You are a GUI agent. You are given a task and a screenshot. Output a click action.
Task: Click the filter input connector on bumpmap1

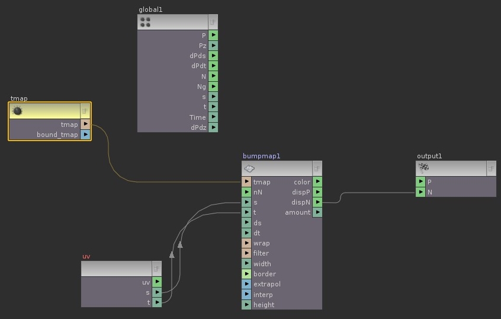(x=246, y=253)
